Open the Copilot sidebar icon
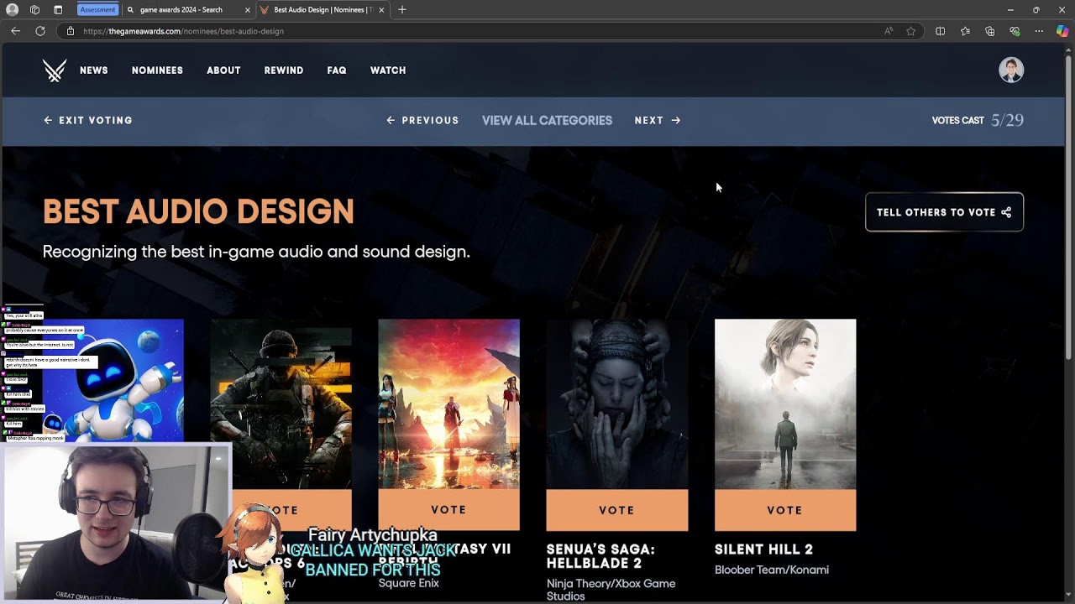Viewport: 1075px width, 604px height. pyautogui.click(x=1062, y=31)
